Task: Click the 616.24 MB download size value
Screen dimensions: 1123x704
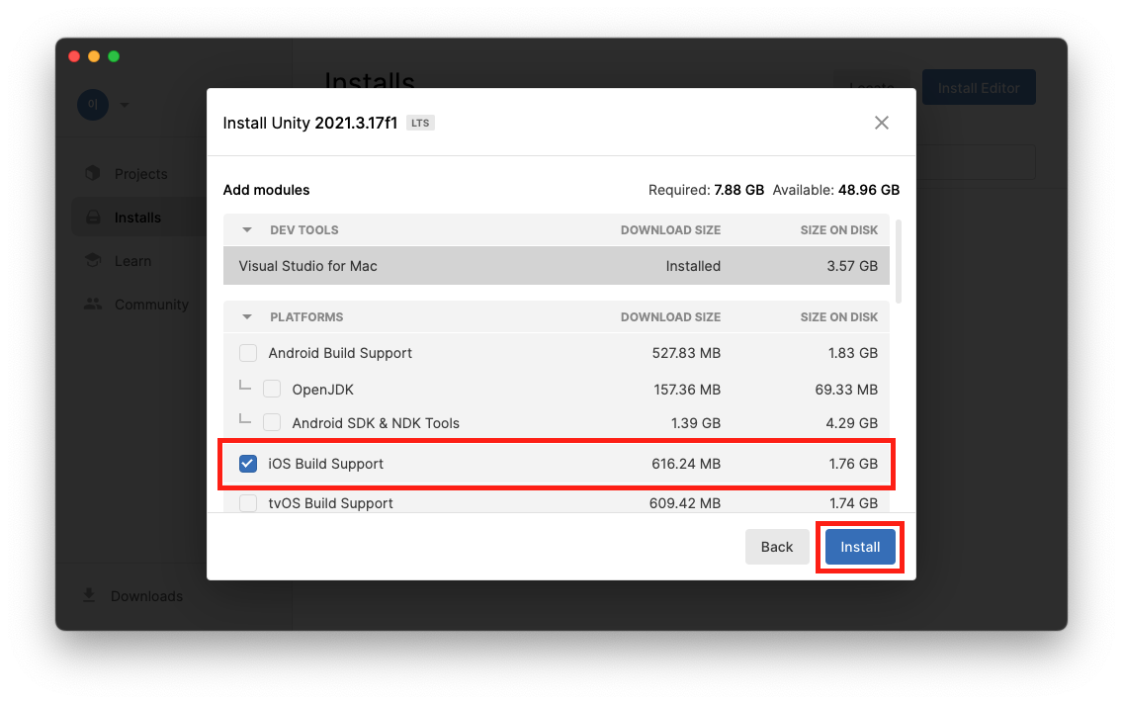Action: pos(685,464)
